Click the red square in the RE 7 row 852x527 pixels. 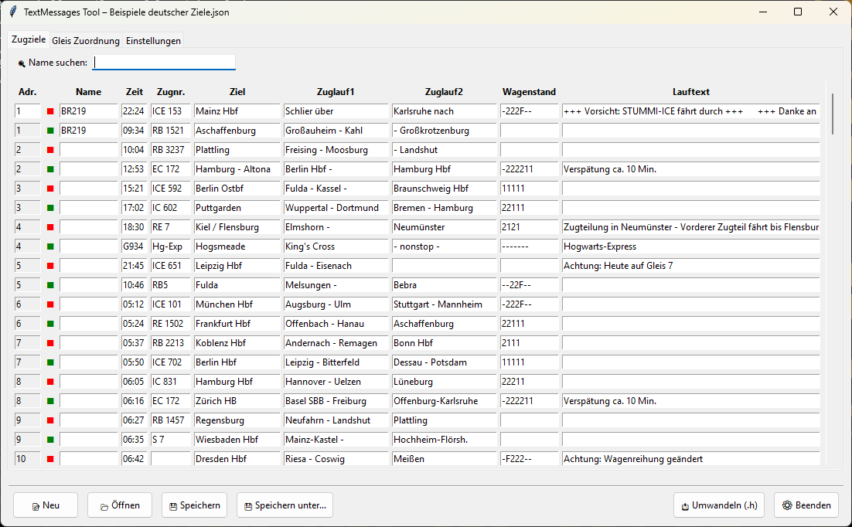50,227
